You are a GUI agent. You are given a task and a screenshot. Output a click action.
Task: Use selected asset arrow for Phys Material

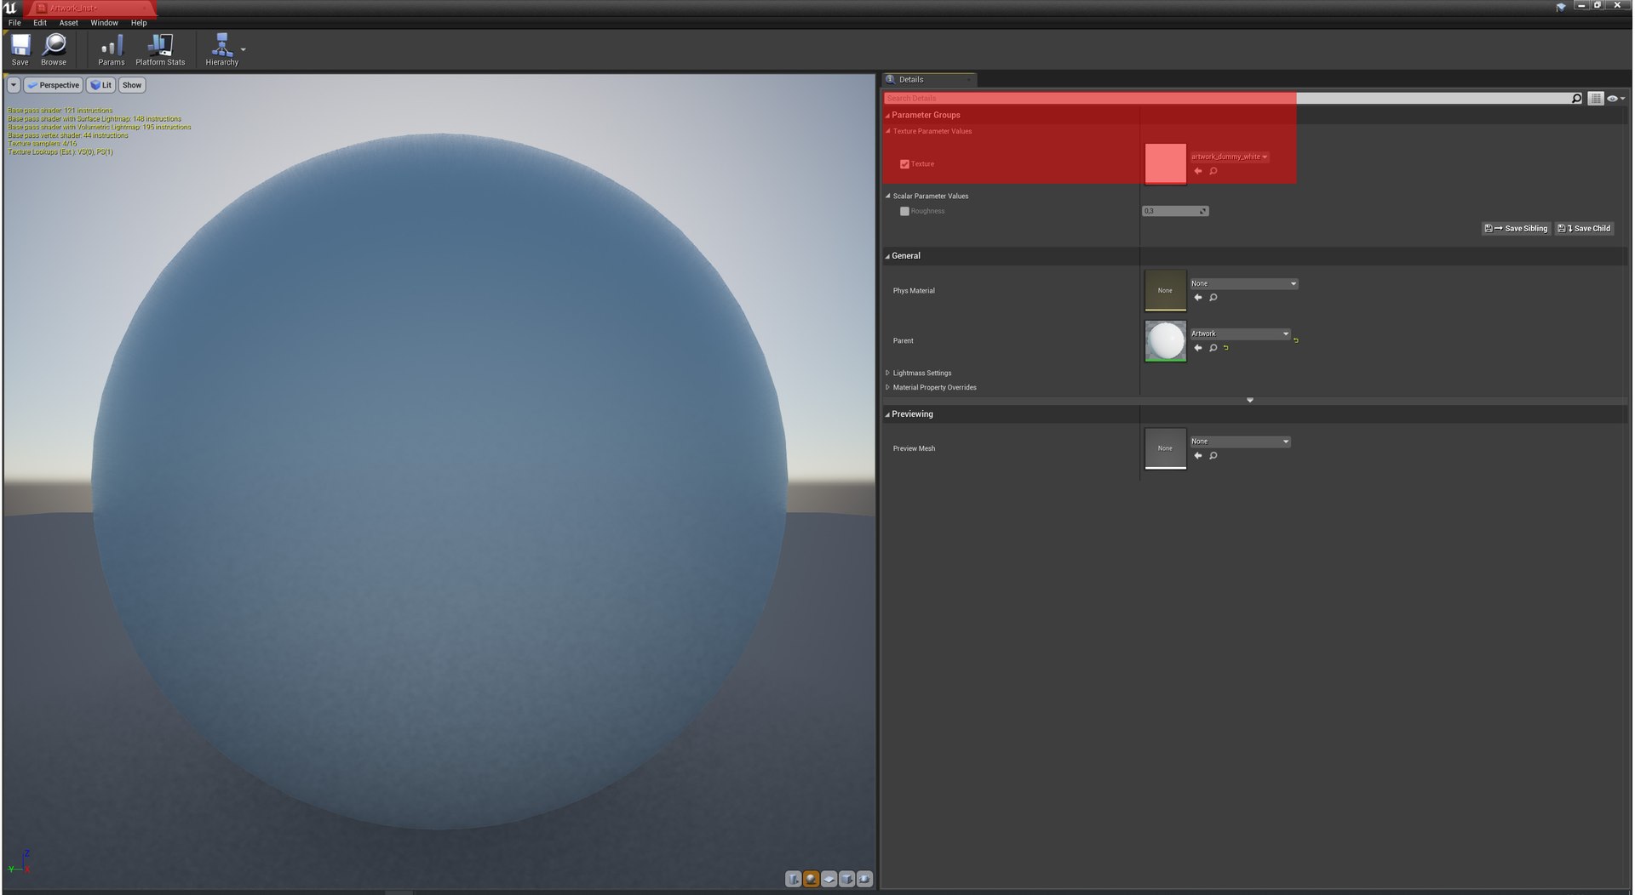click(x=1198, y=298)
